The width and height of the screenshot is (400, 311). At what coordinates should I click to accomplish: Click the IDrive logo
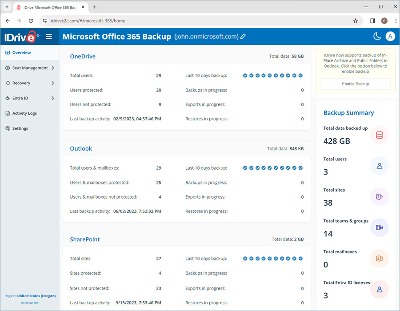coord(22,37)
